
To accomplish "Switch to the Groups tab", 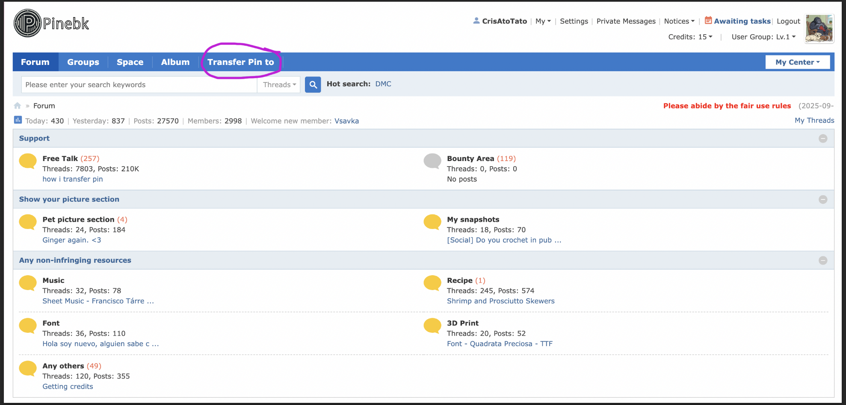I will coord(83,62).
